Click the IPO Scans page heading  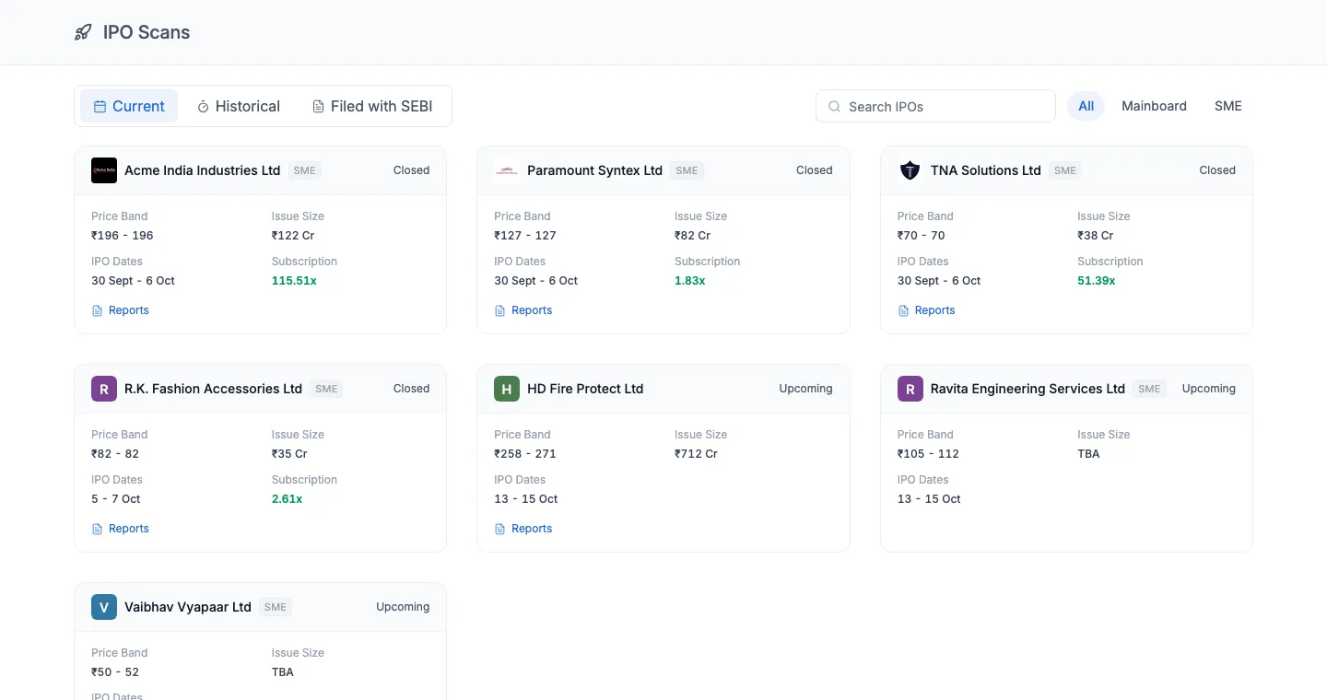pyautogui.click(x=147, y=32)
